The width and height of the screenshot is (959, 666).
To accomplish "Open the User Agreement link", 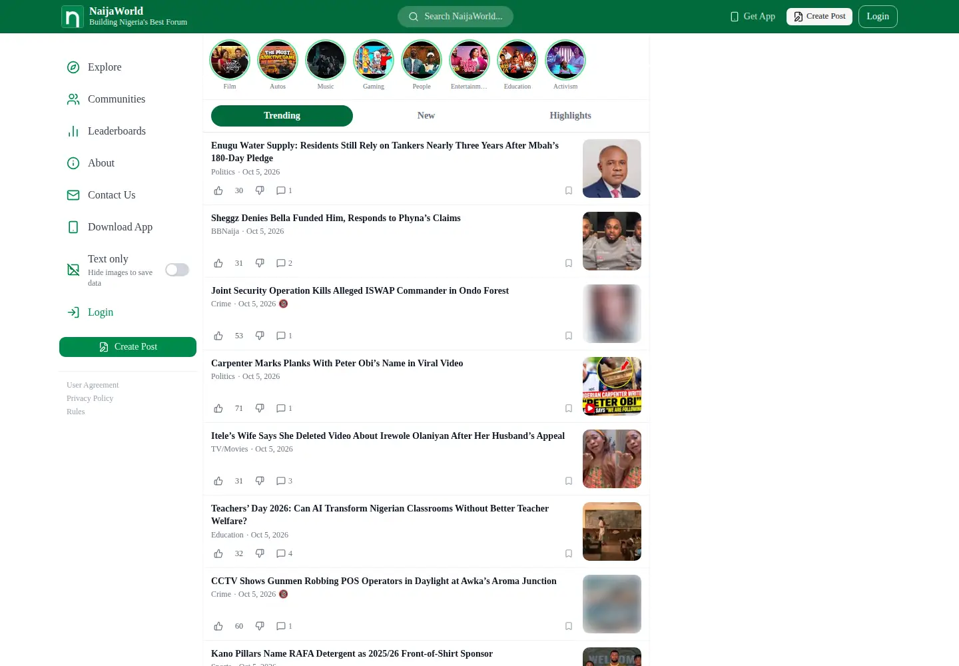I will tap(93, 385).
